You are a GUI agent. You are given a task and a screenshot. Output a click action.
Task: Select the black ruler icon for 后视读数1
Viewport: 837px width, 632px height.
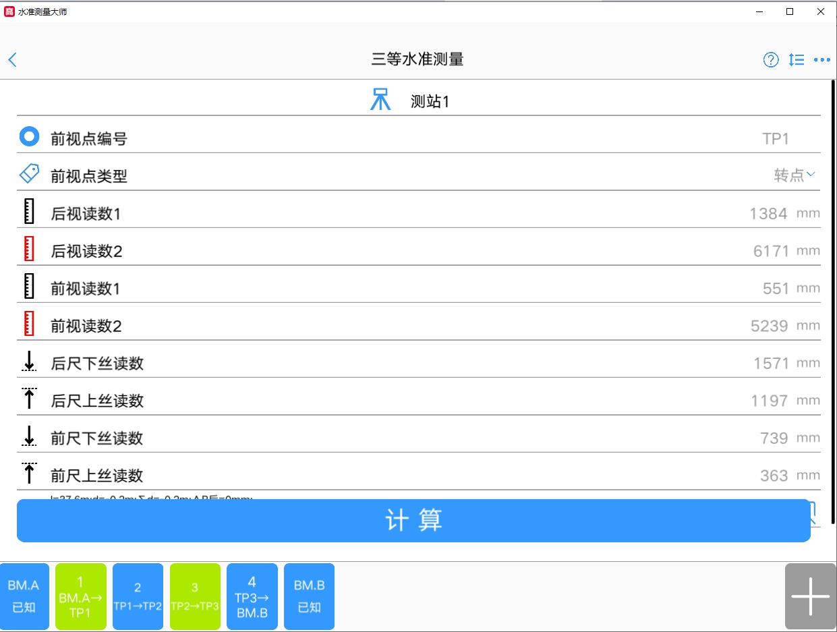pyautogui.click(x=28, y=212)
